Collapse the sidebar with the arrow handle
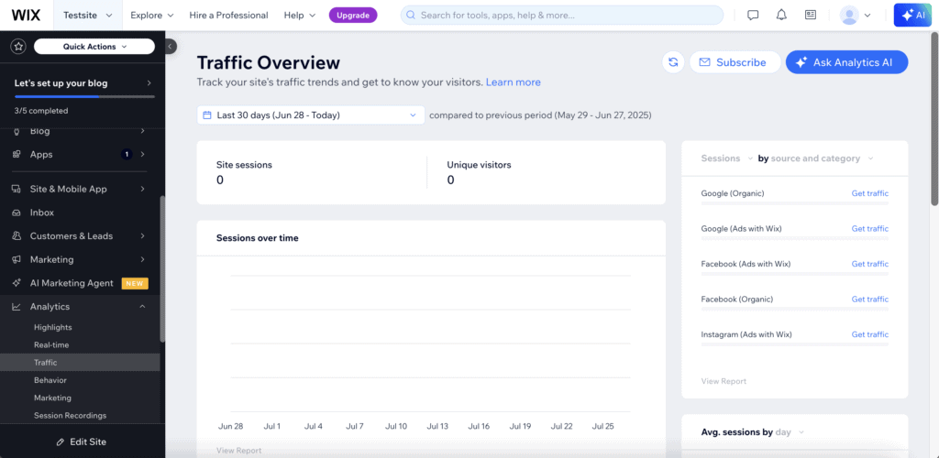 170,46
